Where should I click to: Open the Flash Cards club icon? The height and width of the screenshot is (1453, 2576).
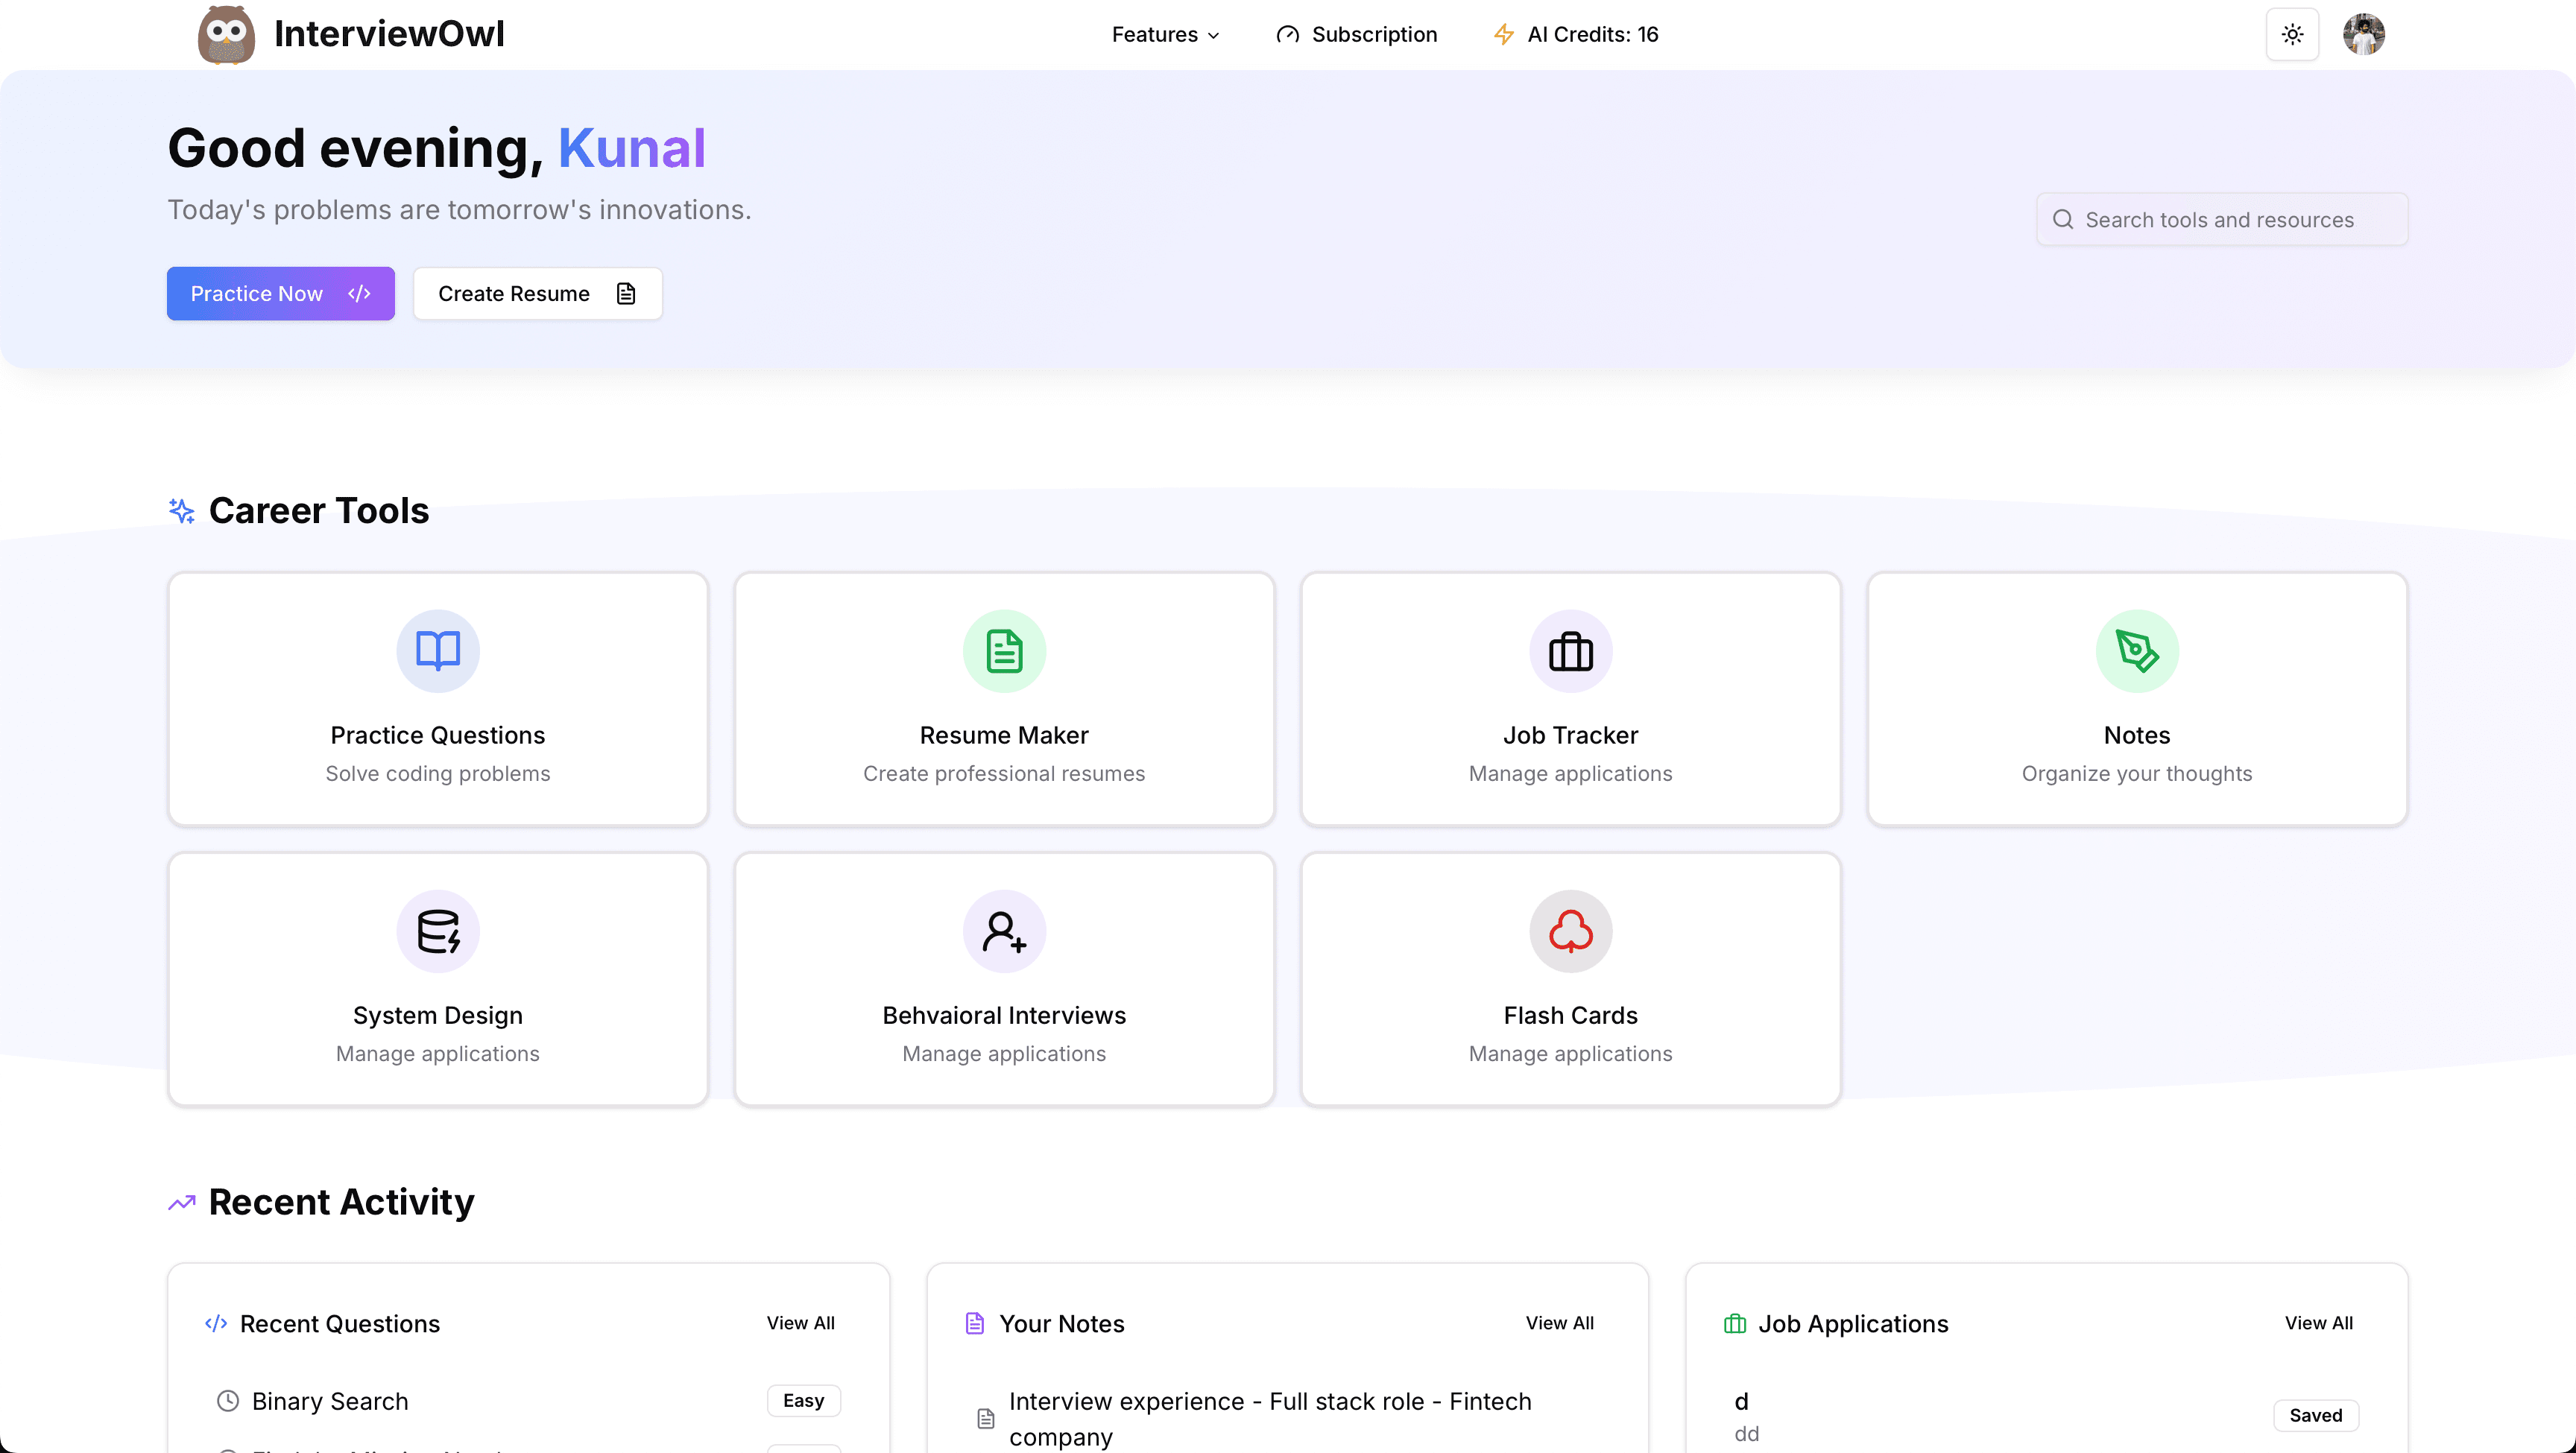[x=1570, y=931]
